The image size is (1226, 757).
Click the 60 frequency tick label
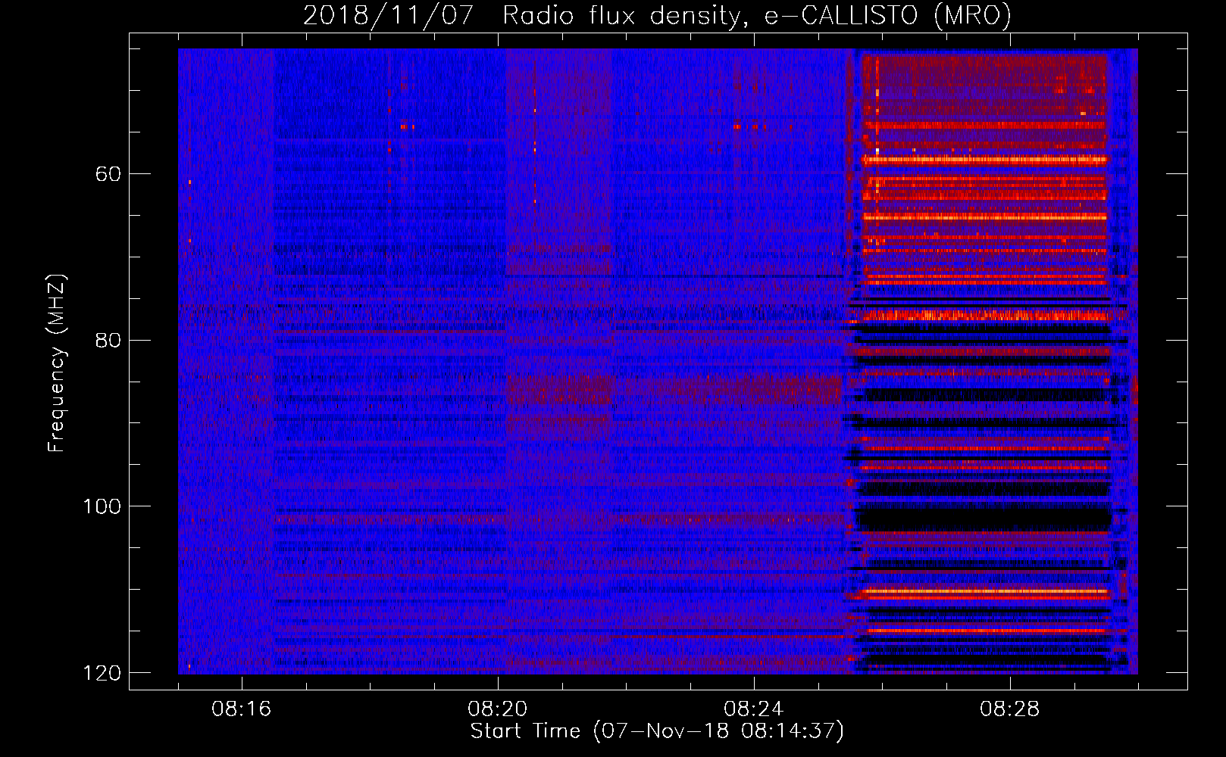pyautogui.click(x=109, y=174)
